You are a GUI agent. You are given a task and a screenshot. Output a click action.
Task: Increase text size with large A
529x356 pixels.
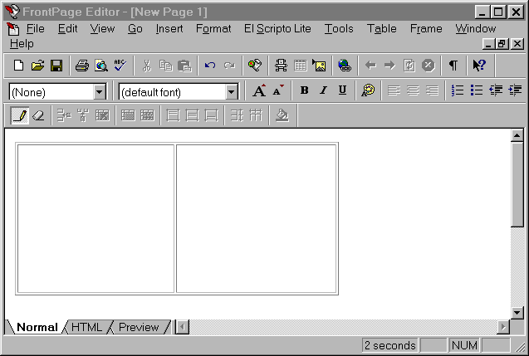coord(259,90)
